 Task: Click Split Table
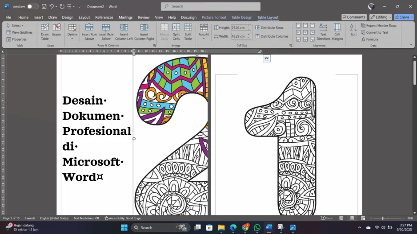point(188,31)
